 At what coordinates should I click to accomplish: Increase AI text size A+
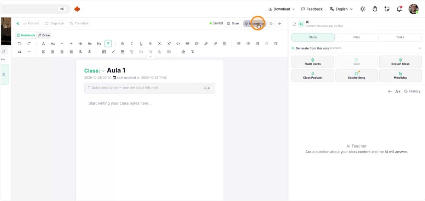tap(398, 91)
